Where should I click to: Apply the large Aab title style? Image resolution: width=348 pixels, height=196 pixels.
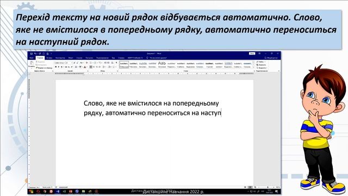click(162, 64)
